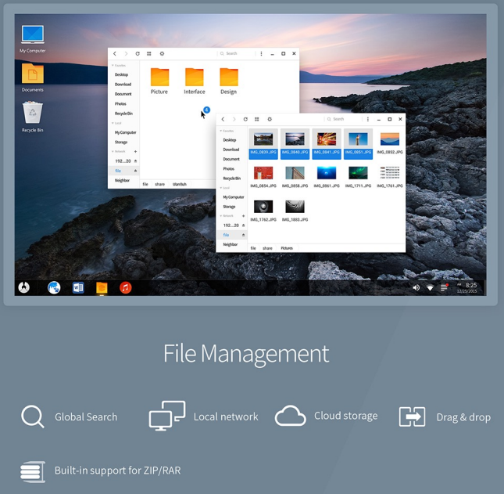Image resolution: width=504 pixels, height=494 pixels.
Task: Open the start launcher in the taskbar
Action: [x=24, y=287]
